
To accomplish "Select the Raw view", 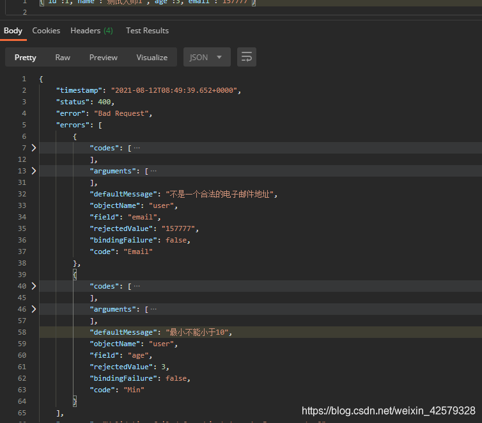I will (63, 58).
